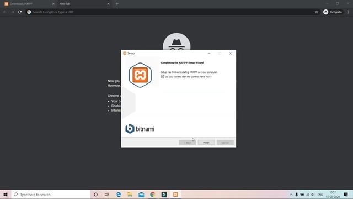Open a new Chrome tab with plus
Screen dimensions: 353x199
(117, 4)
